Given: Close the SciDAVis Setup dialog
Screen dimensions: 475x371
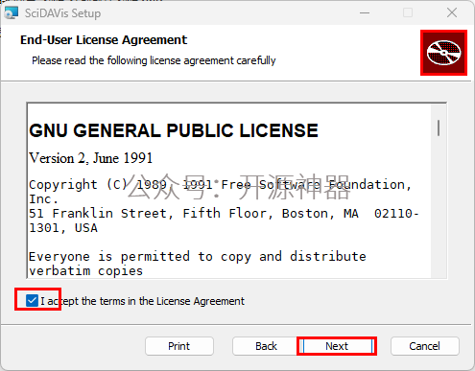Looking at the screenshot, I should coord(452,13).
